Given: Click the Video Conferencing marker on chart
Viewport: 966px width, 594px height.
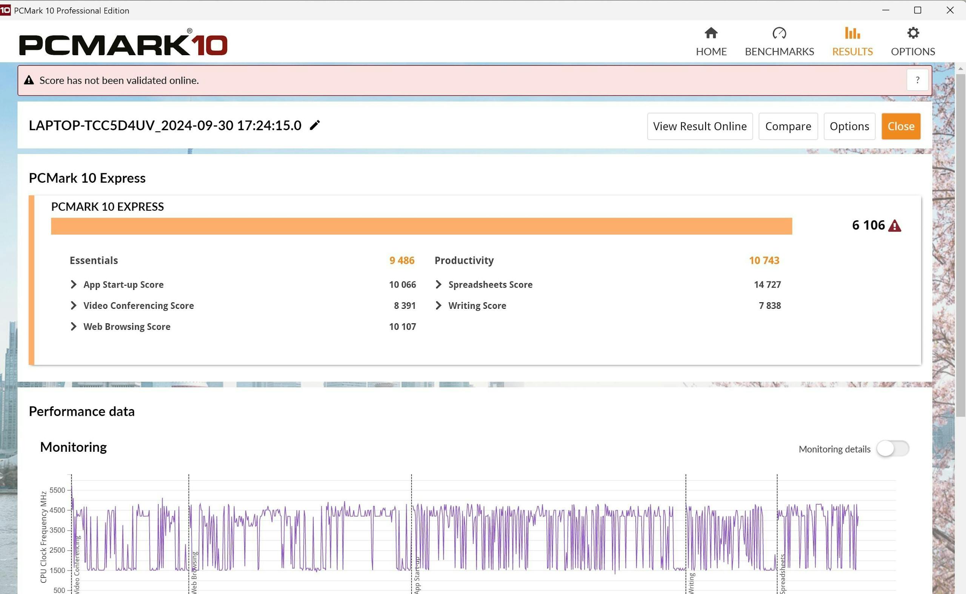Looking at the screenshot, I should point(77,564).
